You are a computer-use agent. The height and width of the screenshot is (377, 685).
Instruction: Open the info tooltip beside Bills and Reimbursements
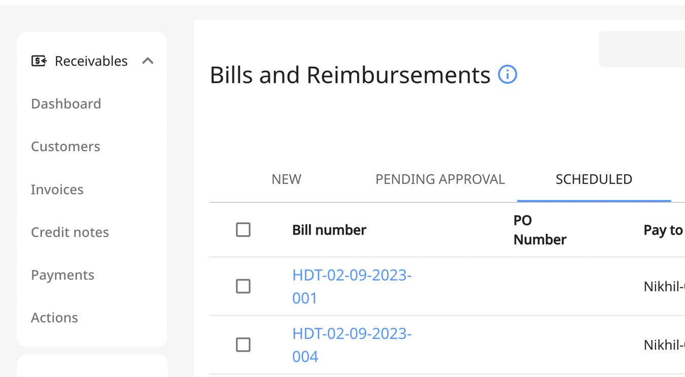pos(507,75)
